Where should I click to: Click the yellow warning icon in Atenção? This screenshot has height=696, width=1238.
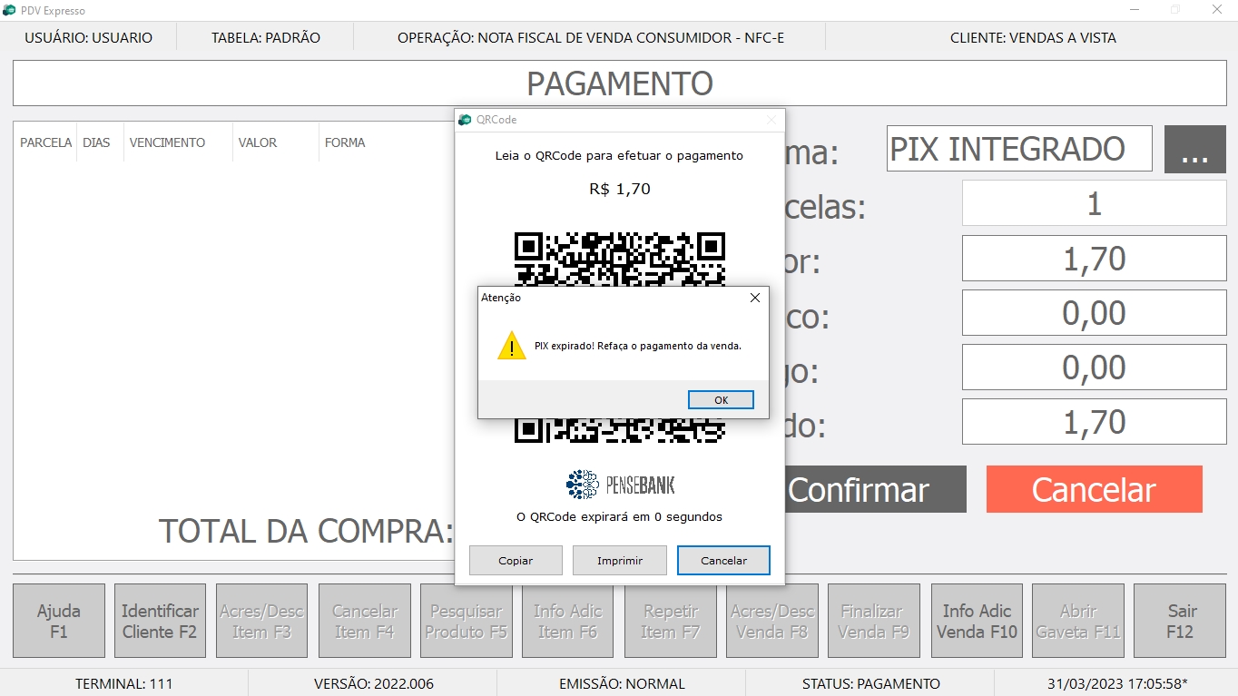point(512,346)
